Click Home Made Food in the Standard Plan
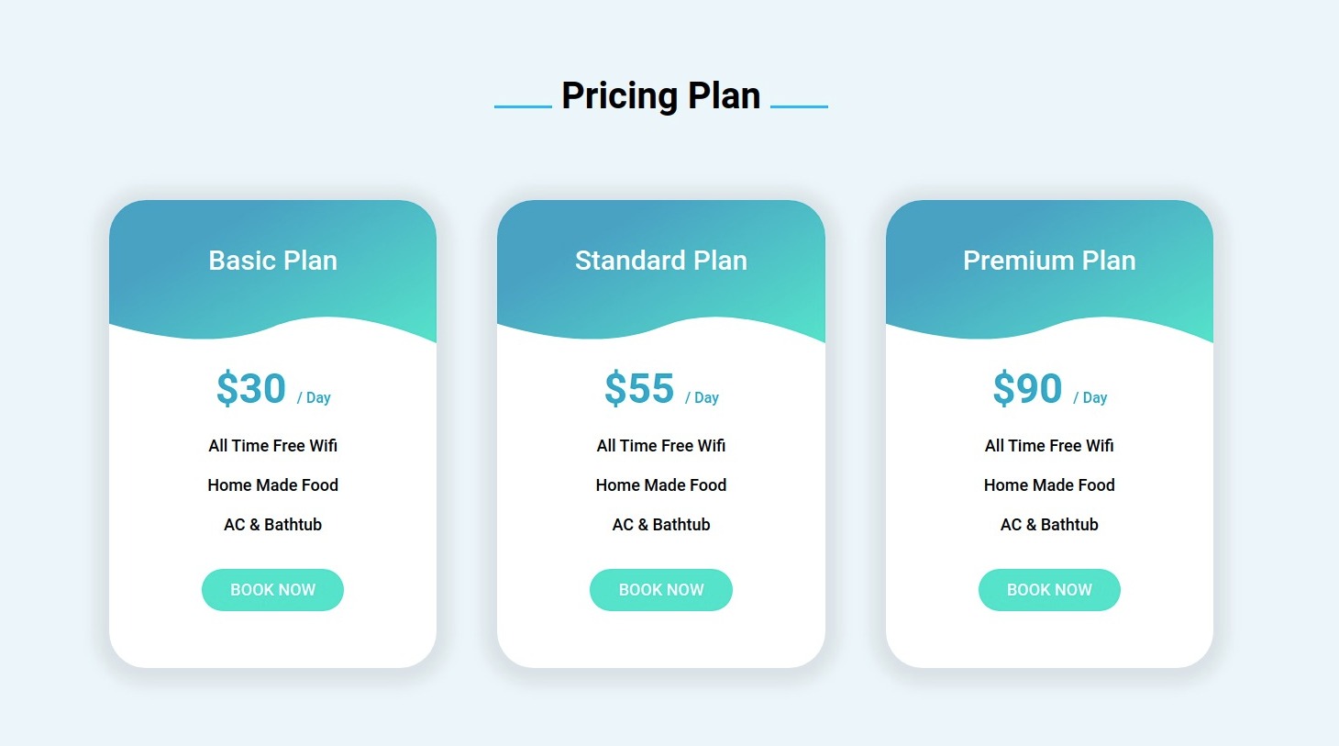The image size is (1339, 746). pos(661,485)
